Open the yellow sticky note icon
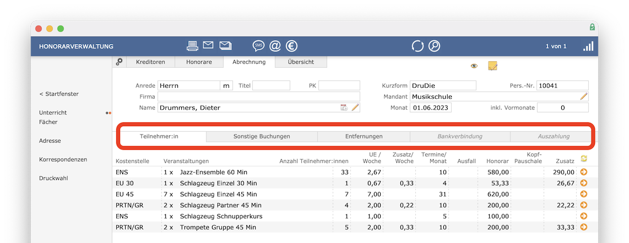 coord(492,66)
